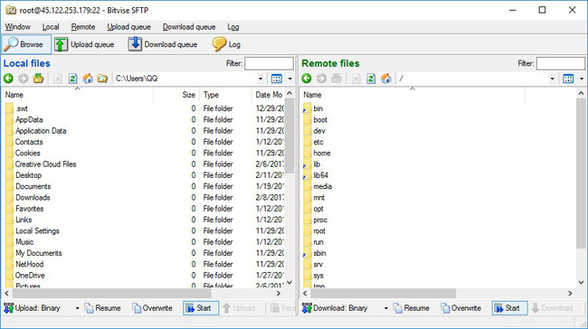Viewport: 588px width, 329px height.
Task: Change remote view mode icon
Action: pyautogui.click(x=568, y=79)
